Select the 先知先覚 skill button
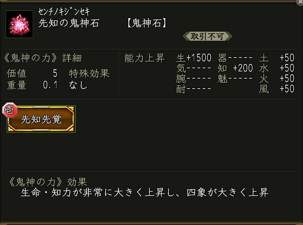 [41, 119]
